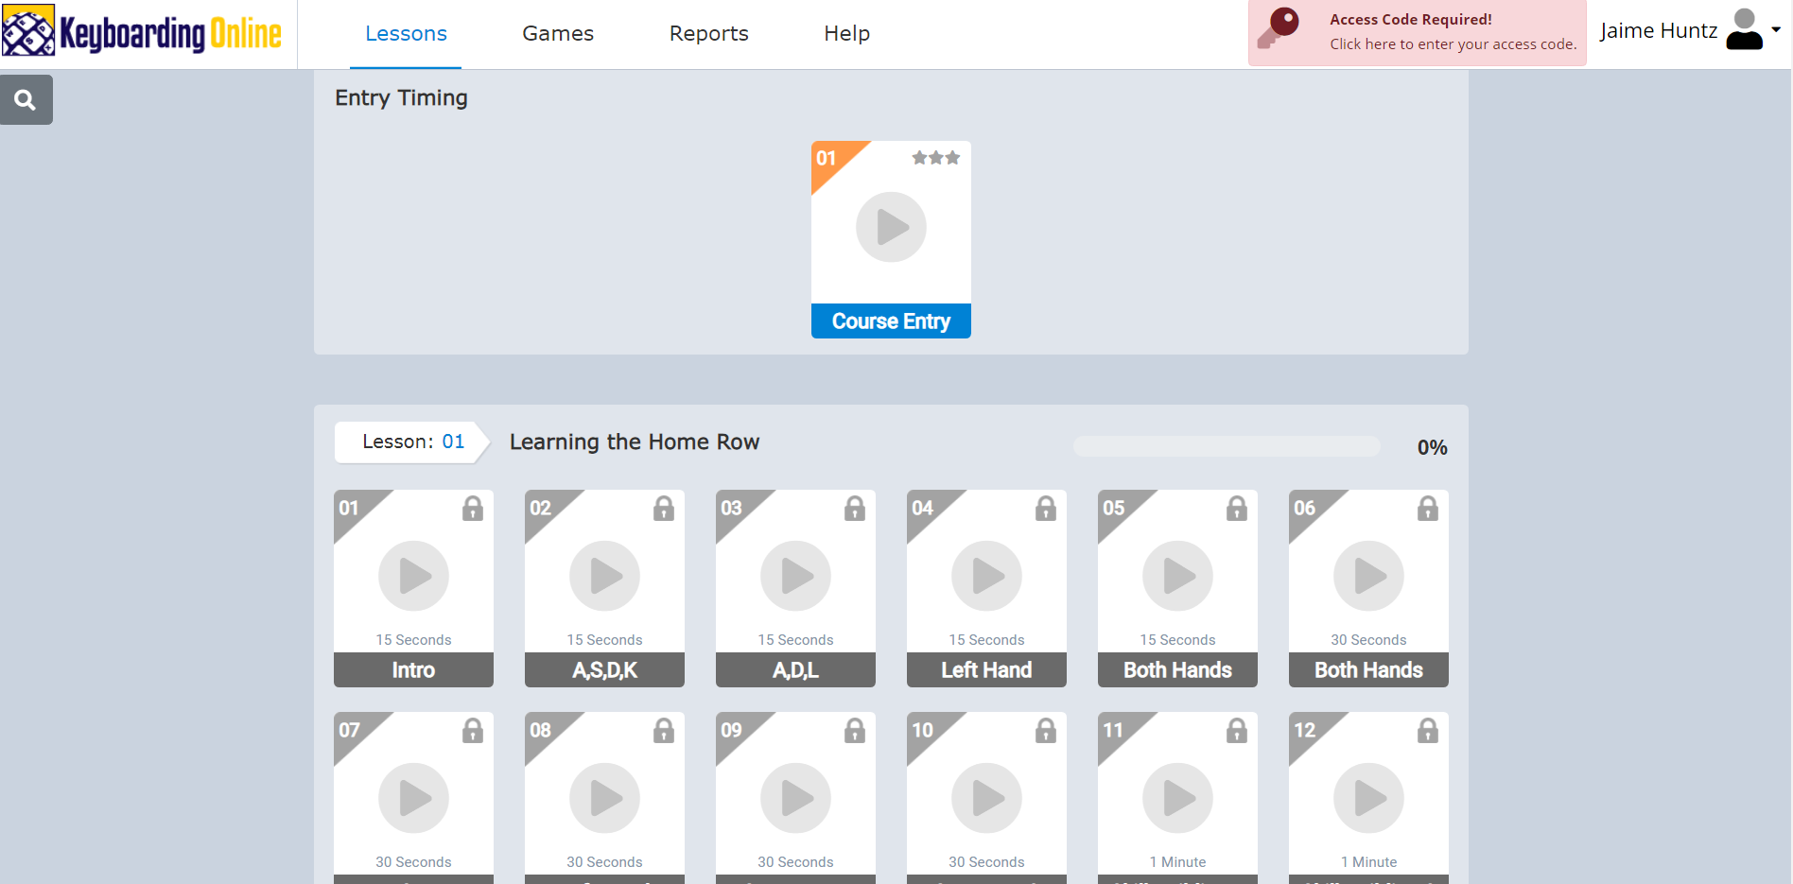Click the Lesson: 01 label tag
This screenshot has height=884, width=1793.
pyautogui.click(x=412, y=442)
